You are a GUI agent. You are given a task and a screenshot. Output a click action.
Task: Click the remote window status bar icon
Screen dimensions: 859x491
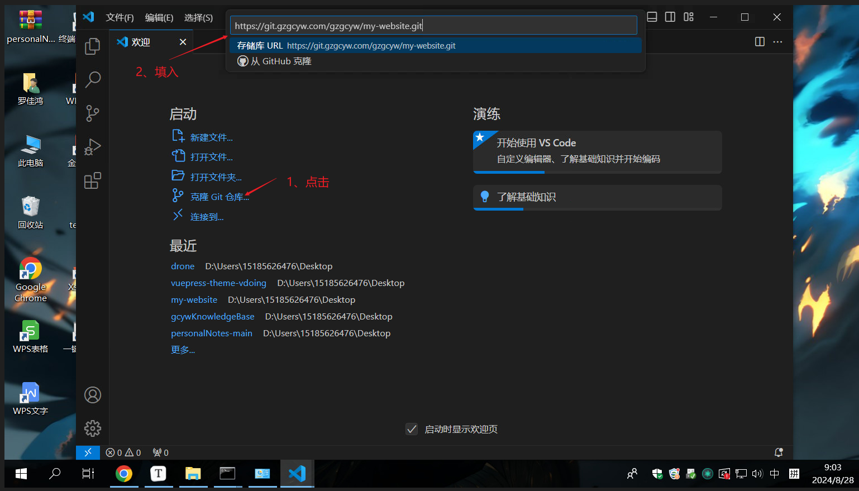click(88, 452)
